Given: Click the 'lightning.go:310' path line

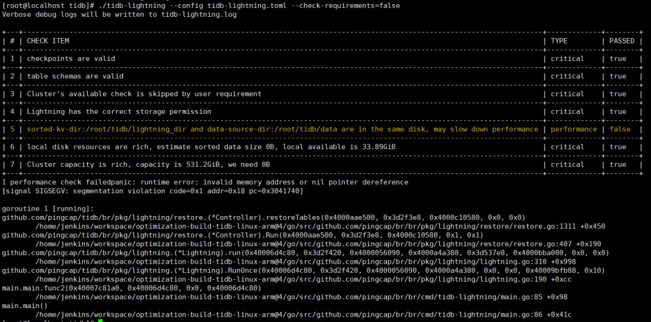Looking at the screenshot, I should (x=306, y=262).
